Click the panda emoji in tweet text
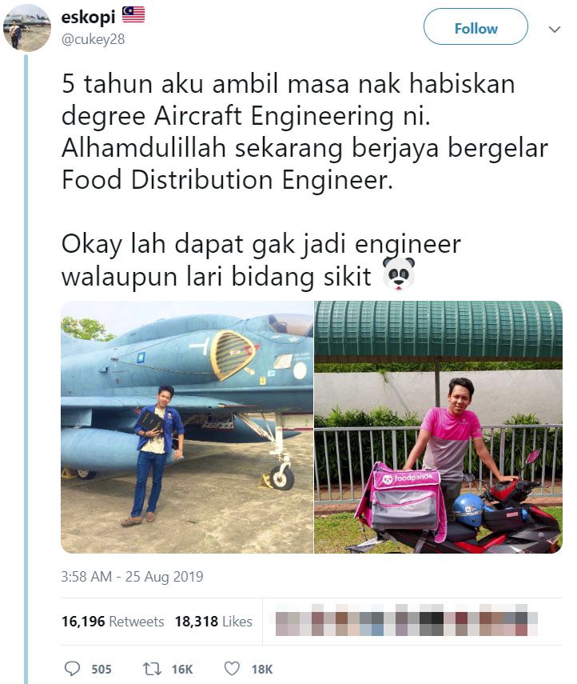577x684 pixels. coord(398,274)
